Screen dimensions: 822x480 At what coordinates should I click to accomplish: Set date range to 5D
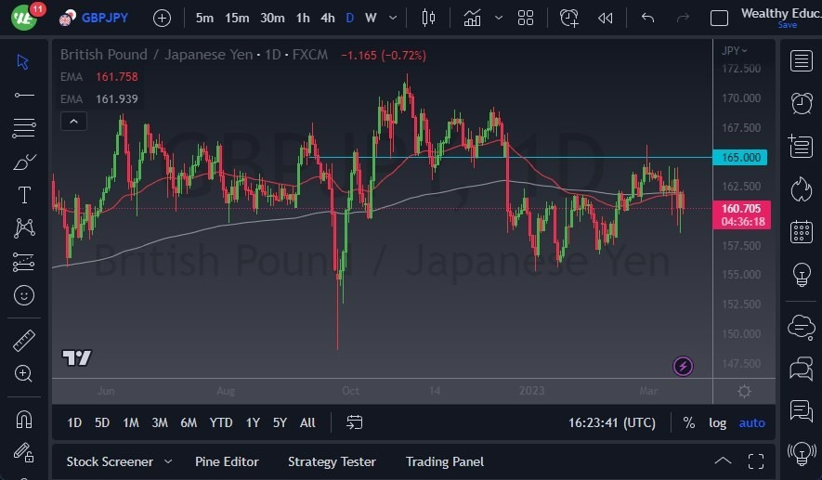click(x=102, y=422)
